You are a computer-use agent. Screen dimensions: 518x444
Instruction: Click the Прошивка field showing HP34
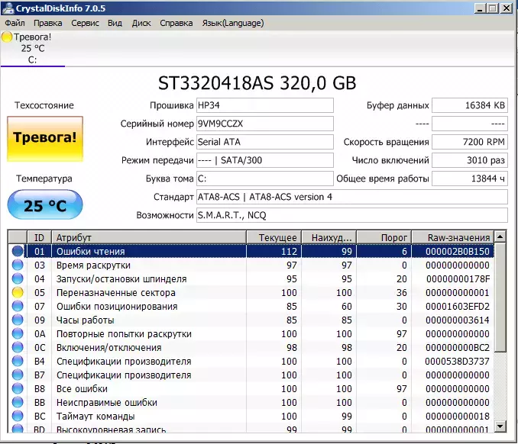coord(265,105)
